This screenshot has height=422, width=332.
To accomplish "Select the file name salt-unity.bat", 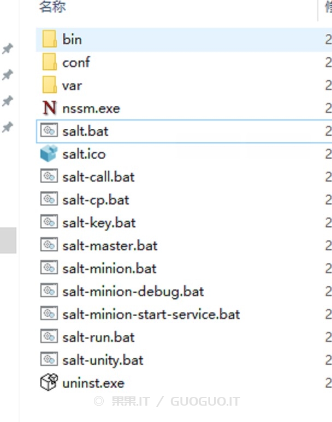I will [103, 360].
